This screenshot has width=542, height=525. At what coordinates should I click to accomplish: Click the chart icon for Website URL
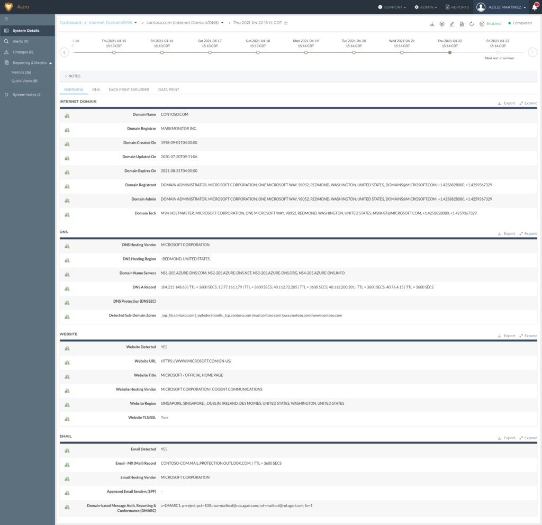point(67,363)
